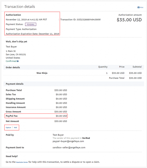Open the Print link
The width and height of the screenshot is (147, 168).
pos(141,7)
